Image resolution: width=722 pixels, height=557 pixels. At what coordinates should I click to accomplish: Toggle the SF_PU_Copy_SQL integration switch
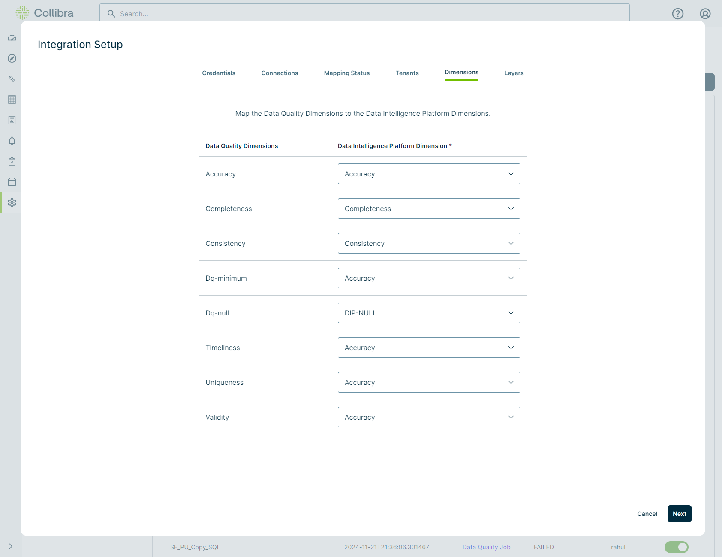[x=676, y=547]
